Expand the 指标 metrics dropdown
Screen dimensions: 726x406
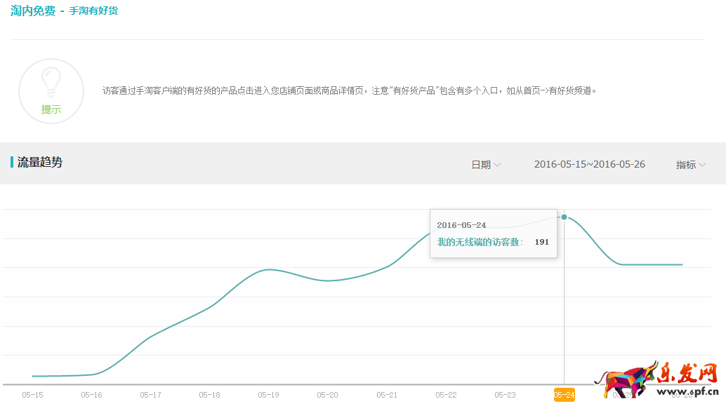pos(689,165)
